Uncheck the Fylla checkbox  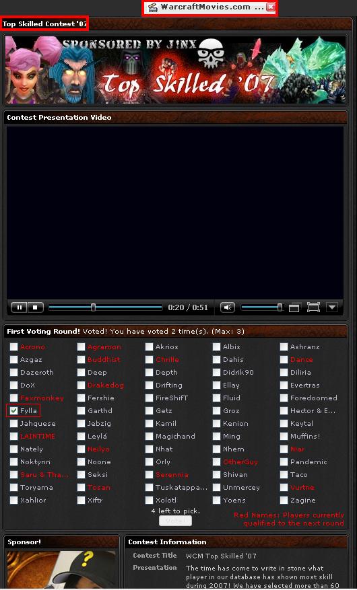pyautogui.click(x=13, y=411)
